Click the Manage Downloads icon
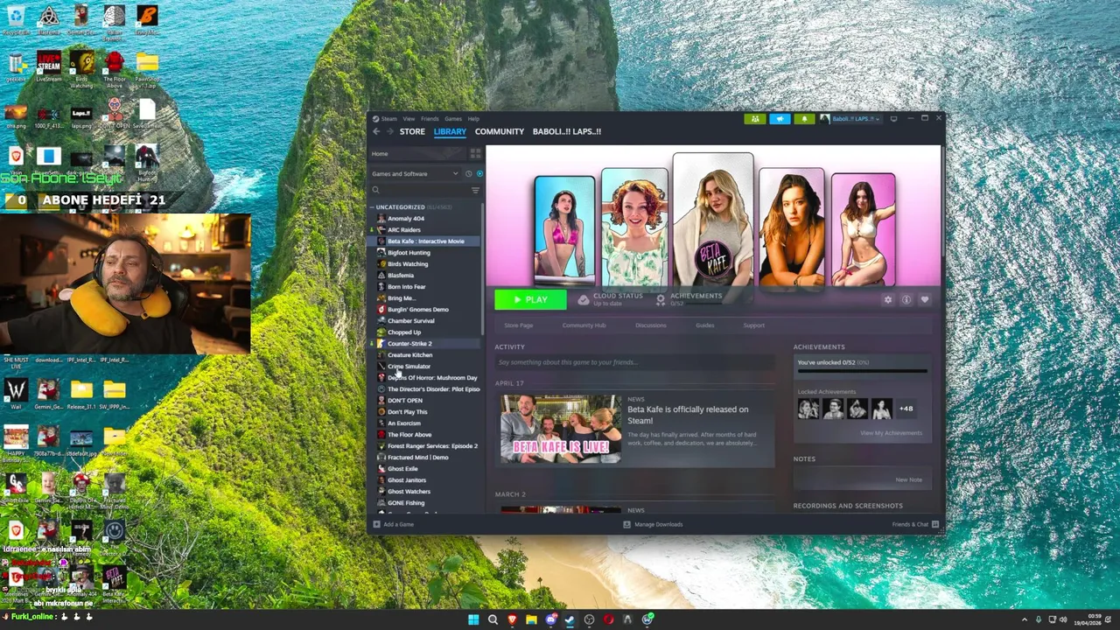 pyautogui.click(x=626, y=524)
